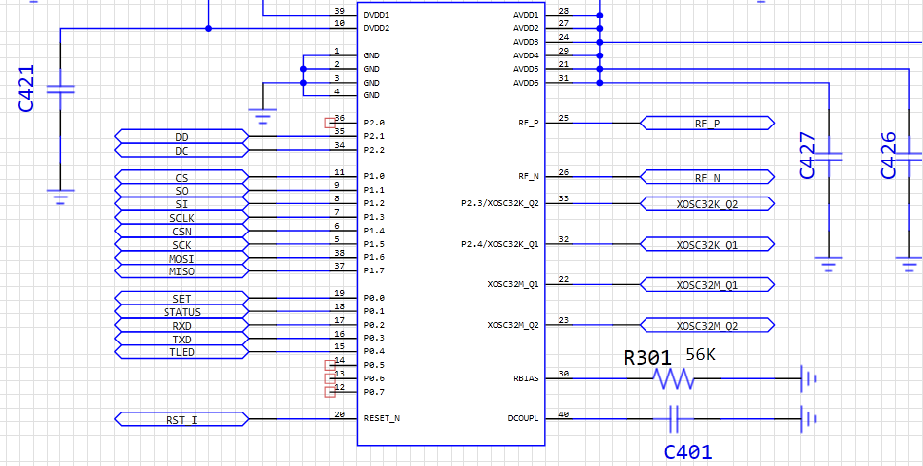Click the DVDD1 pin label

coord(377,15)
